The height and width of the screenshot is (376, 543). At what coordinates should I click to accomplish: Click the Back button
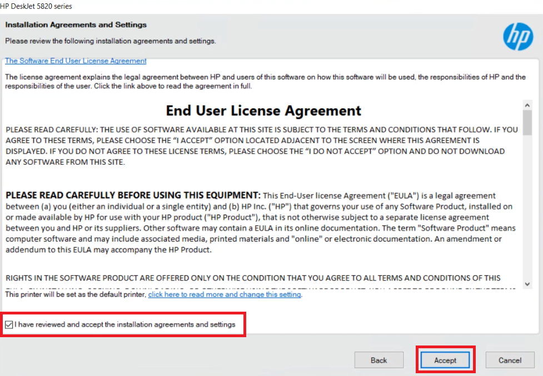point(379,360)
